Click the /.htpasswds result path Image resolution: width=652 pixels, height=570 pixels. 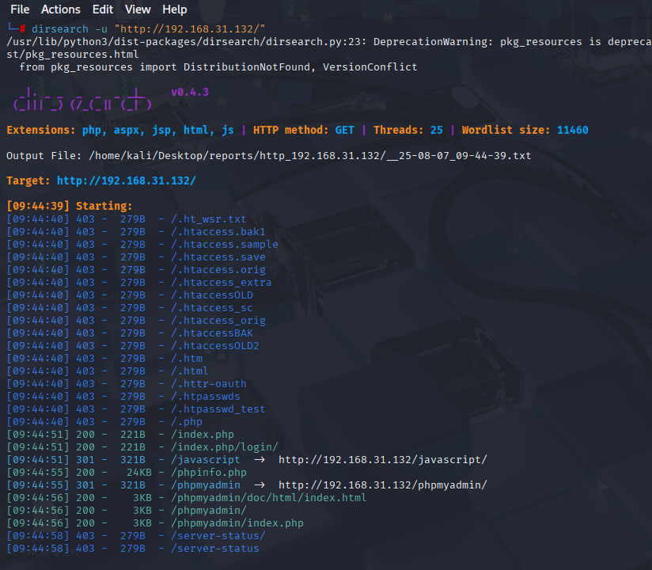tap(206, 397)
